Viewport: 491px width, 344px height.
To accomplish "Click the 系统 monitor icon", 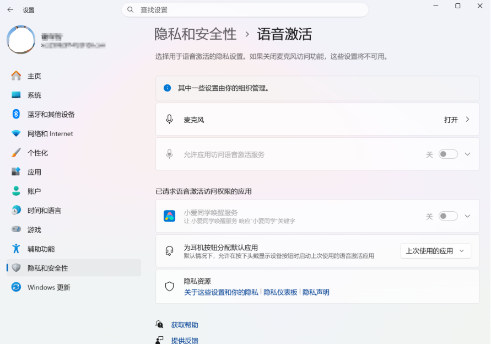I will point(16,95).
